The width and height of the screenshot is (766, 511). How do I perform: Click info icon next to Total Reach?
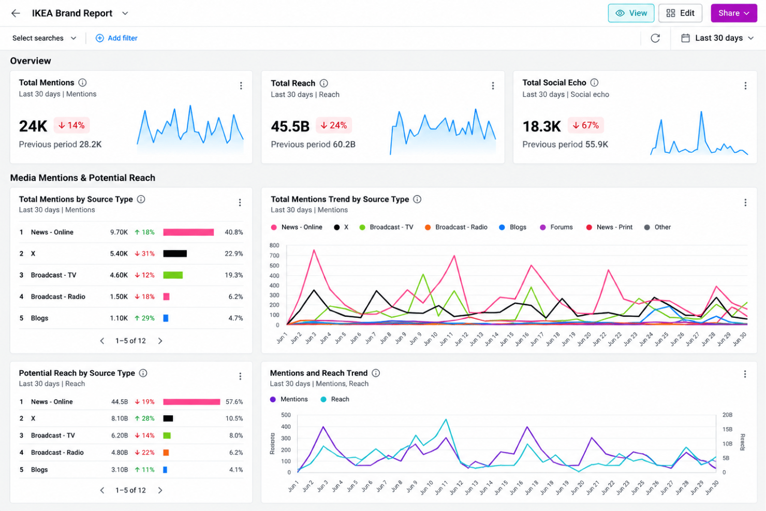pyautogui.click(x=323, y=83)
